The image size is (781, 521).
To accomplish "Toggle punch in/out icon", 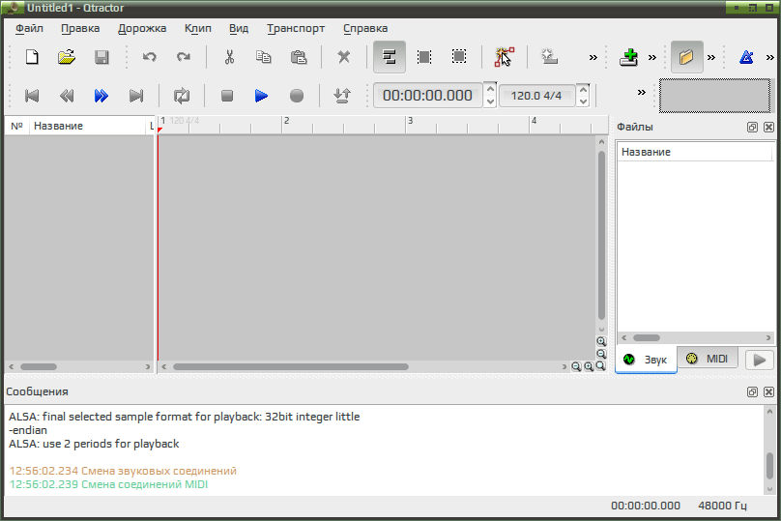I will [342, 96].
